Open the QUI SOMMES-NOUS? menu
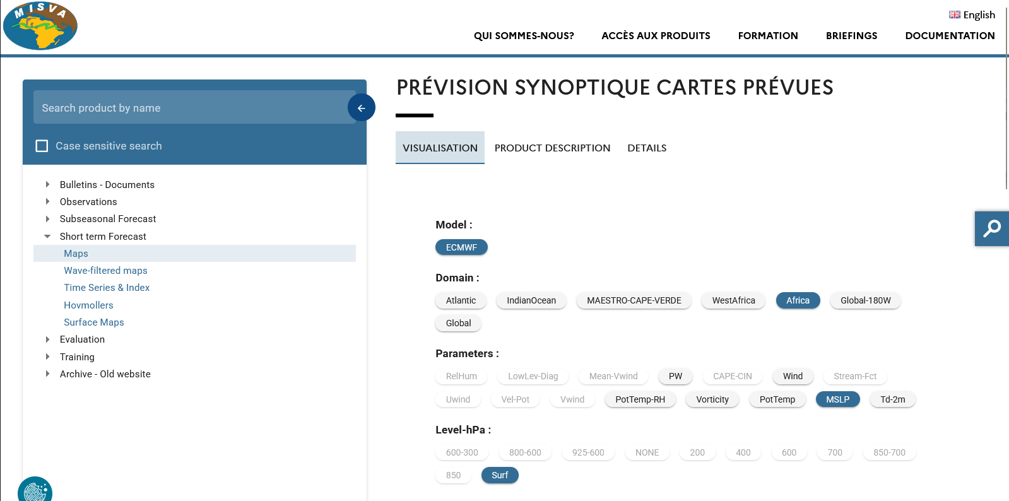 pos(524,35)
